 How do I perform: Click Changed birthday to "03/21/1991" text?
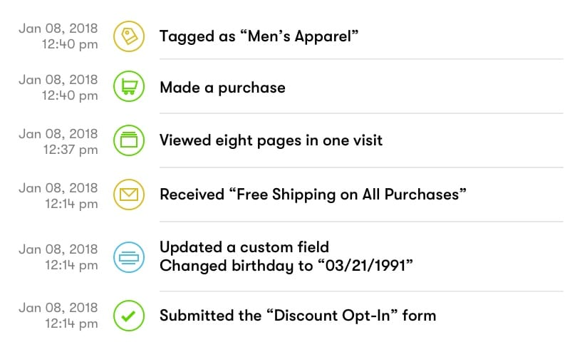click(286, 266)
